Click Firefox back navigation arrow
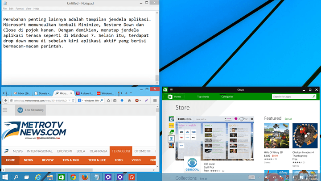 click(x=6, y=101)
